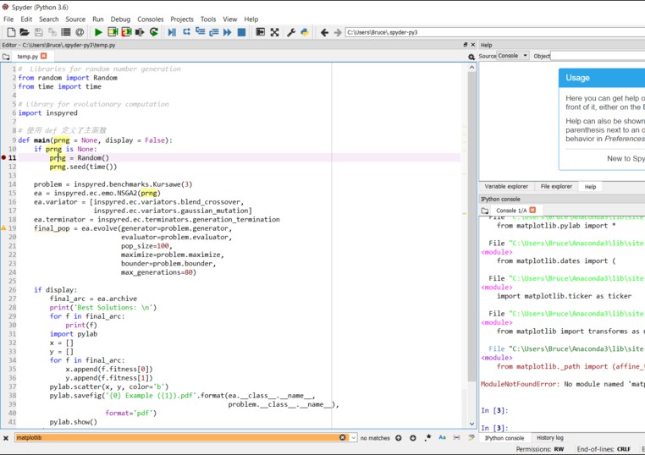
Task: Open the file list browse tabs icon
Action: [66, 32]
